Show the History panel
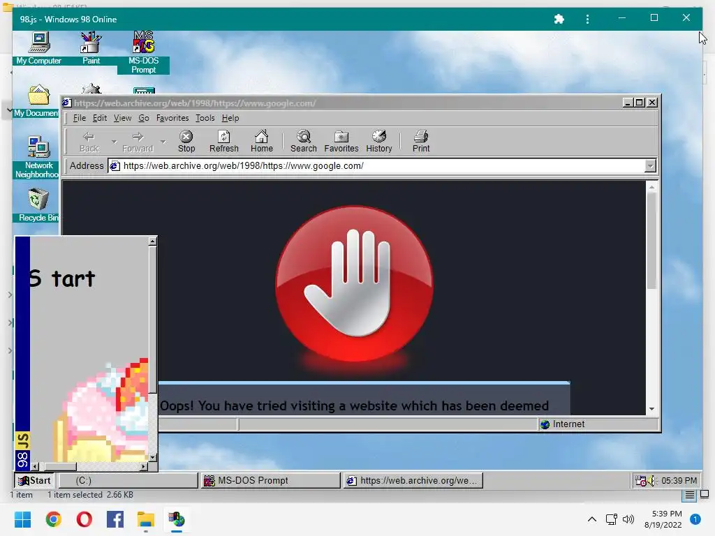 [x=379, y=141]
